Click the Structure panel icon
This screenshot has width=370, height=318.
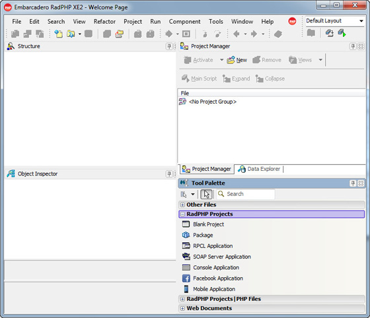pos(11,46)
